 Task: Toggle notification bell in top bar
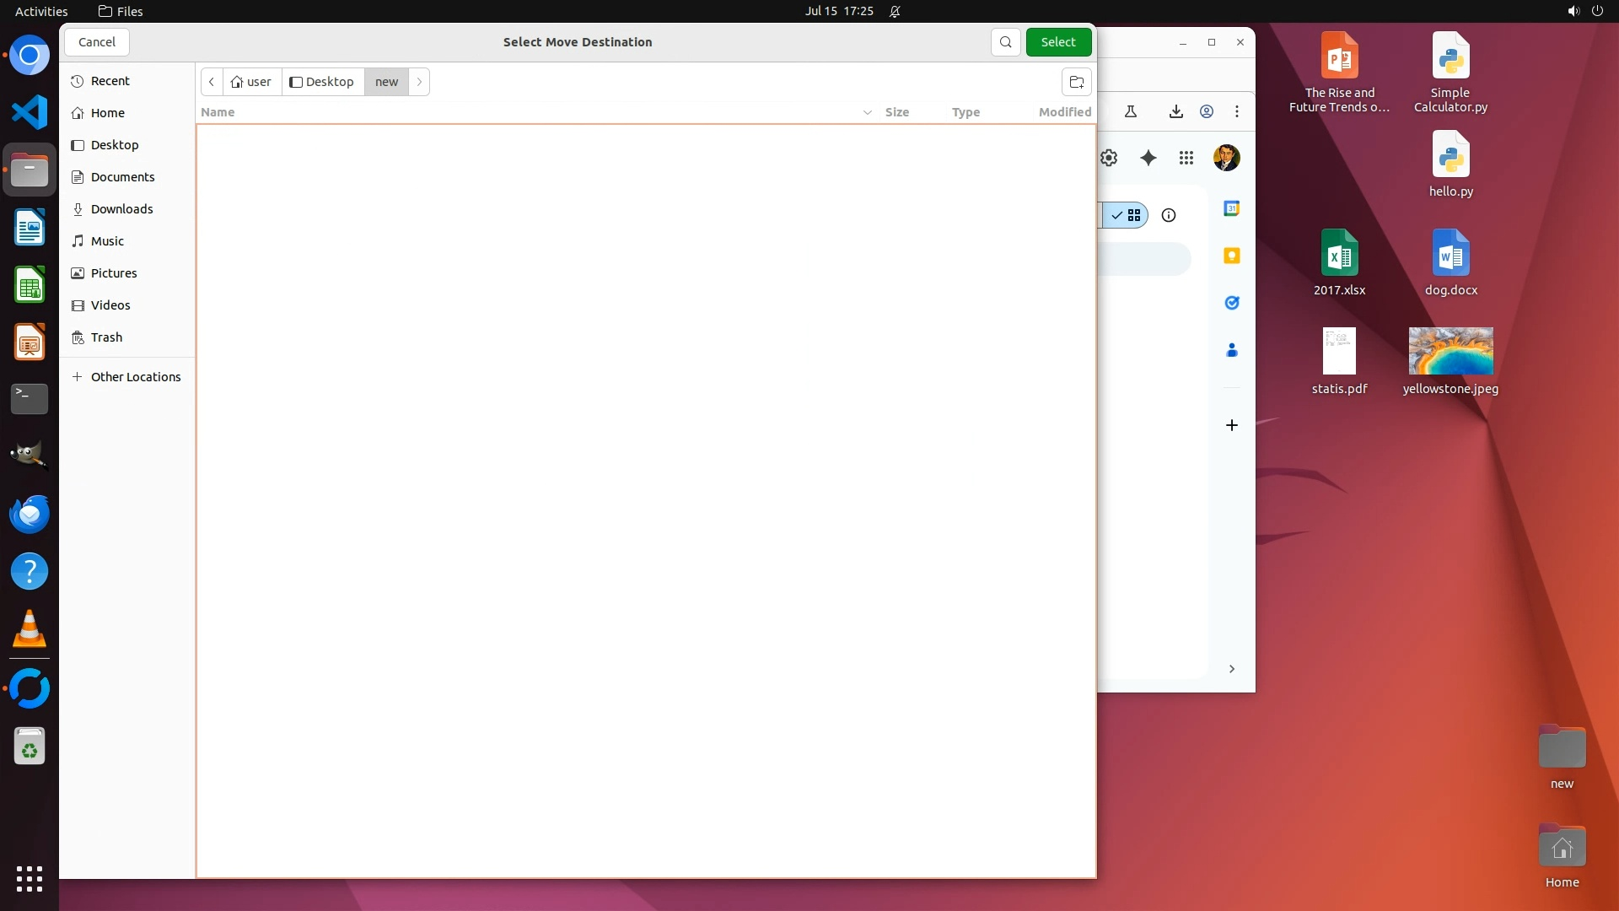point(895,11)
